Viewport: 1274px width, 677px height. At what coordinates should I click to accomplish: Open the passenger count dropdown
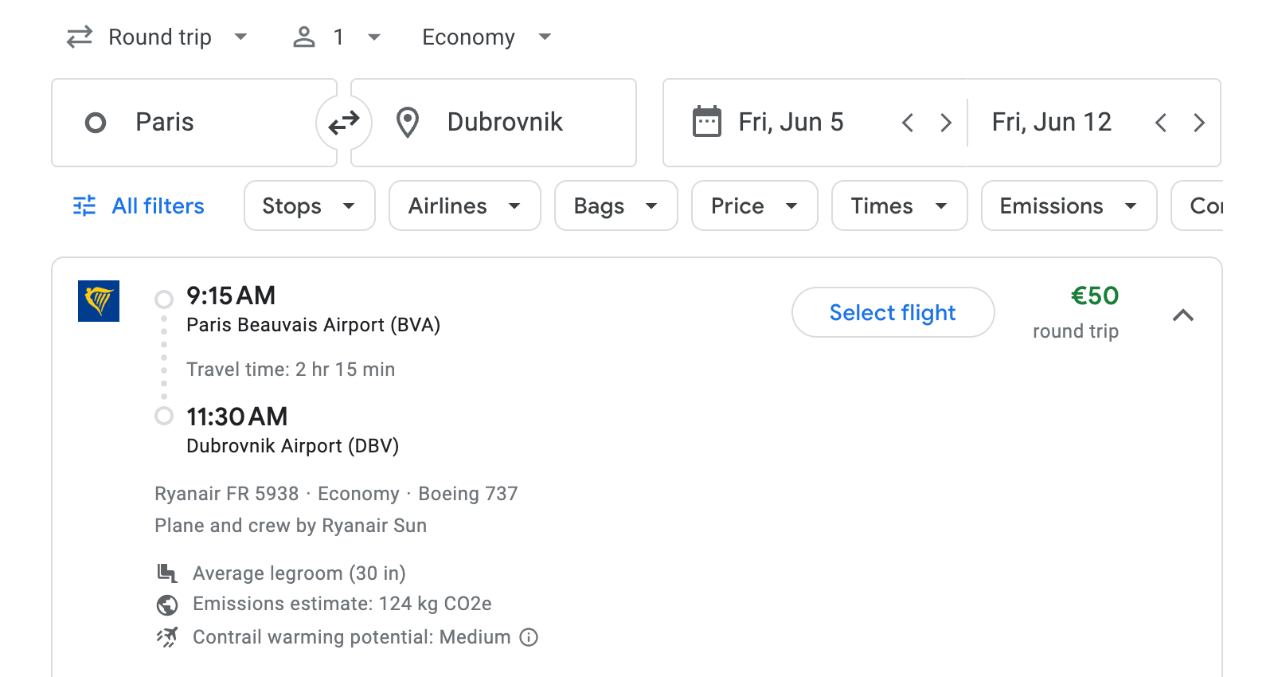pos(337,37)
